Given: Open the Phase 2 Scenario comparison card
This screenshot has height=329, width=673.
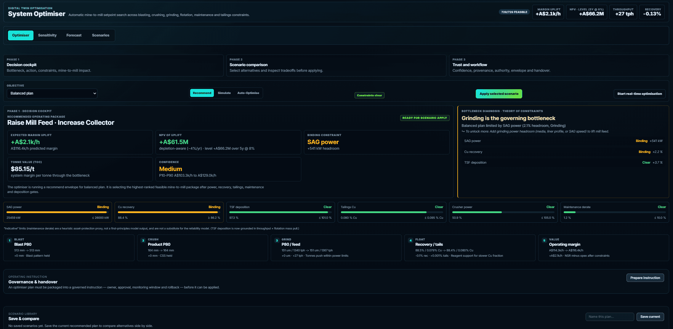Looking at the screenshot, I should (336, 66).
